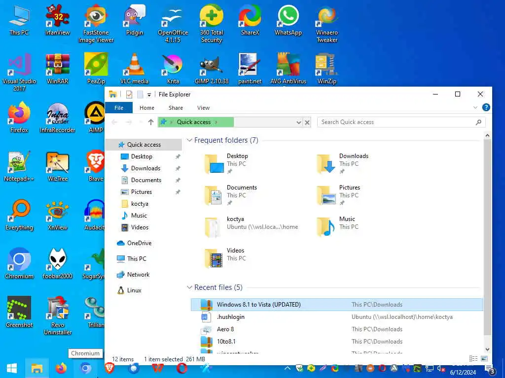Expand the ribbon with the chevron

click(475, 107)
